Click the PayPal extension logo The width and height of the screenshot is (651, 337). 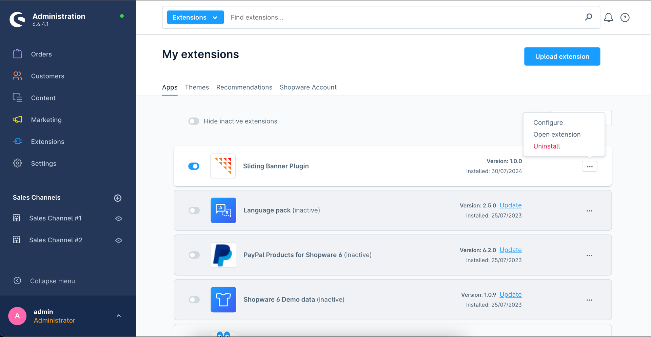point(223,255)
